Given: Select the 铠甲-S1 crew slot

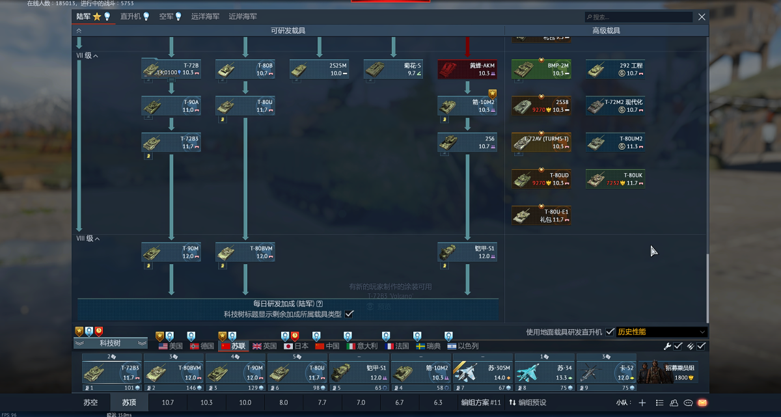Looking at the screenshot, I should pos(359,373).
